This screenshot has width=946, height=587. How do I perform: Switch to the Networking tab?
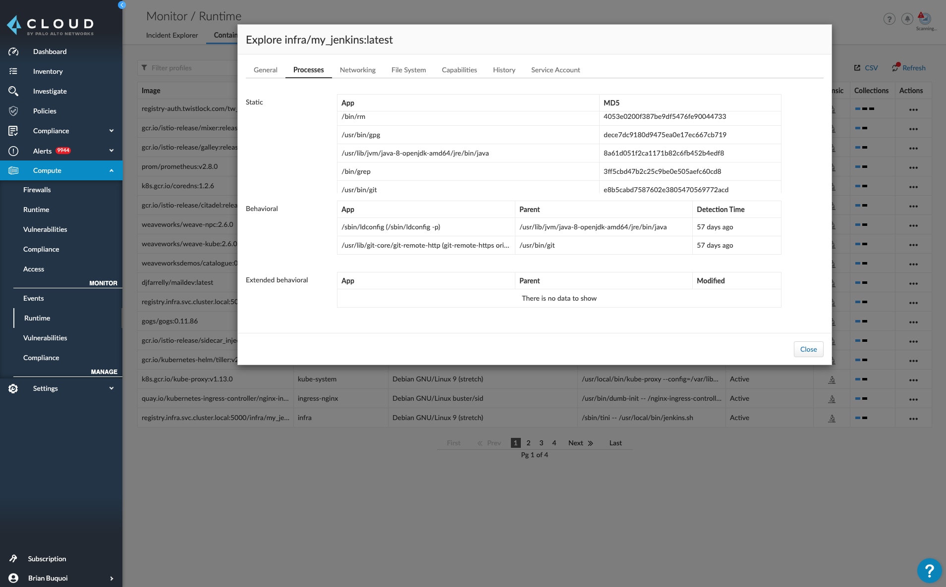coord(357,70)
